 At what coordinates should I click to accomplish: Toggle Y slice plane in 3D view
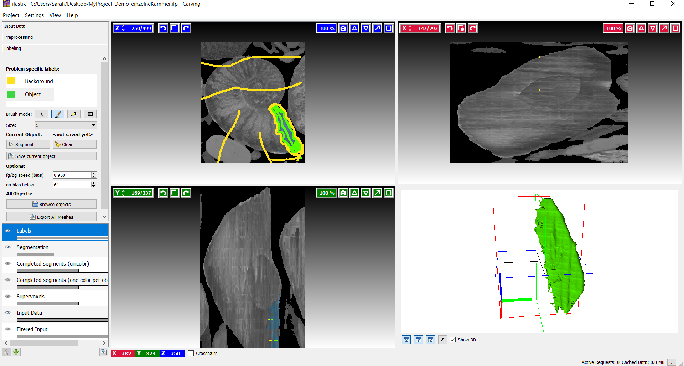(419, 340)
